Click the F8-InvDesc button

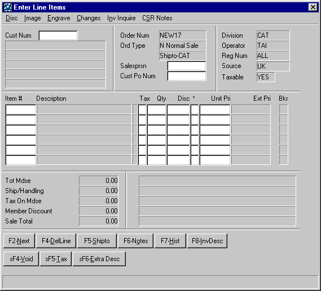point(207,241)
